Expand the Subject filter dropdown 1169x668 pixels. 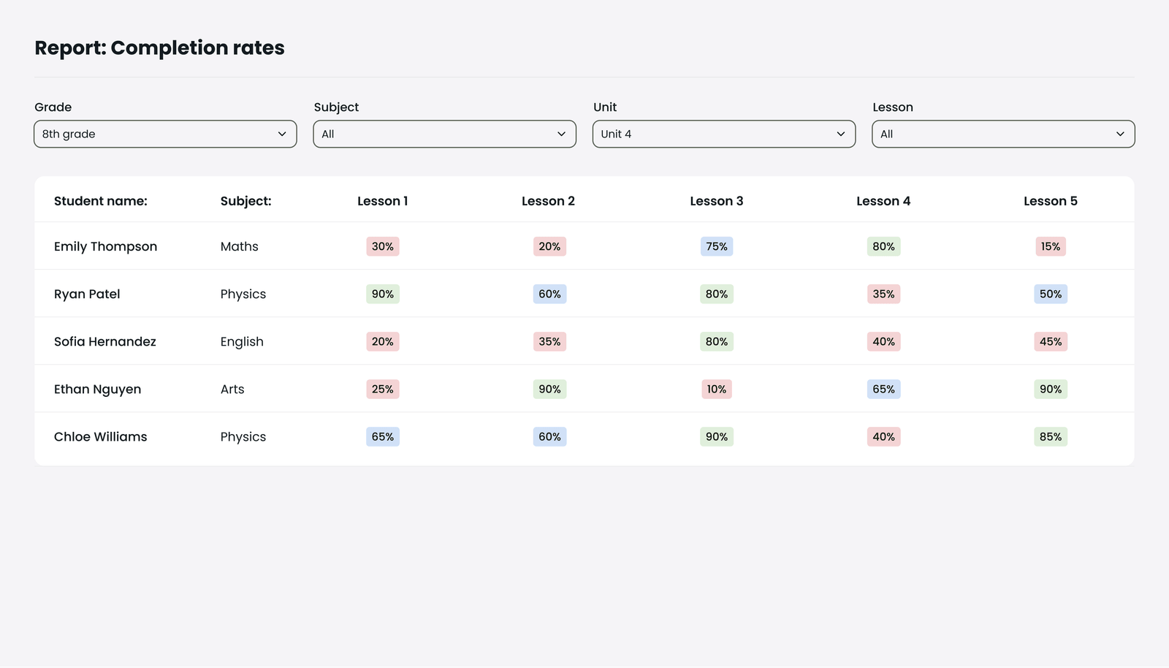click(444, 134)
